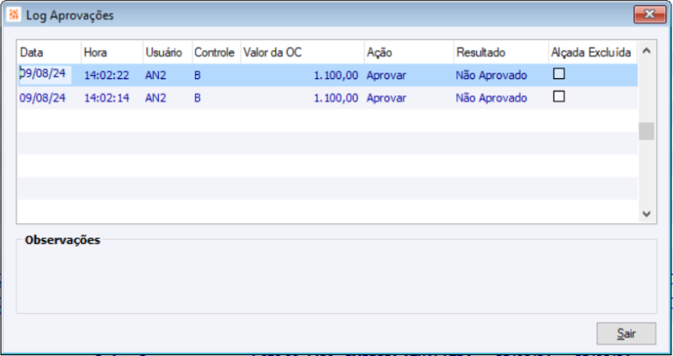This screenshot has width=673, height=356.
Task: Click the Sair button
Action: [626, 333]
